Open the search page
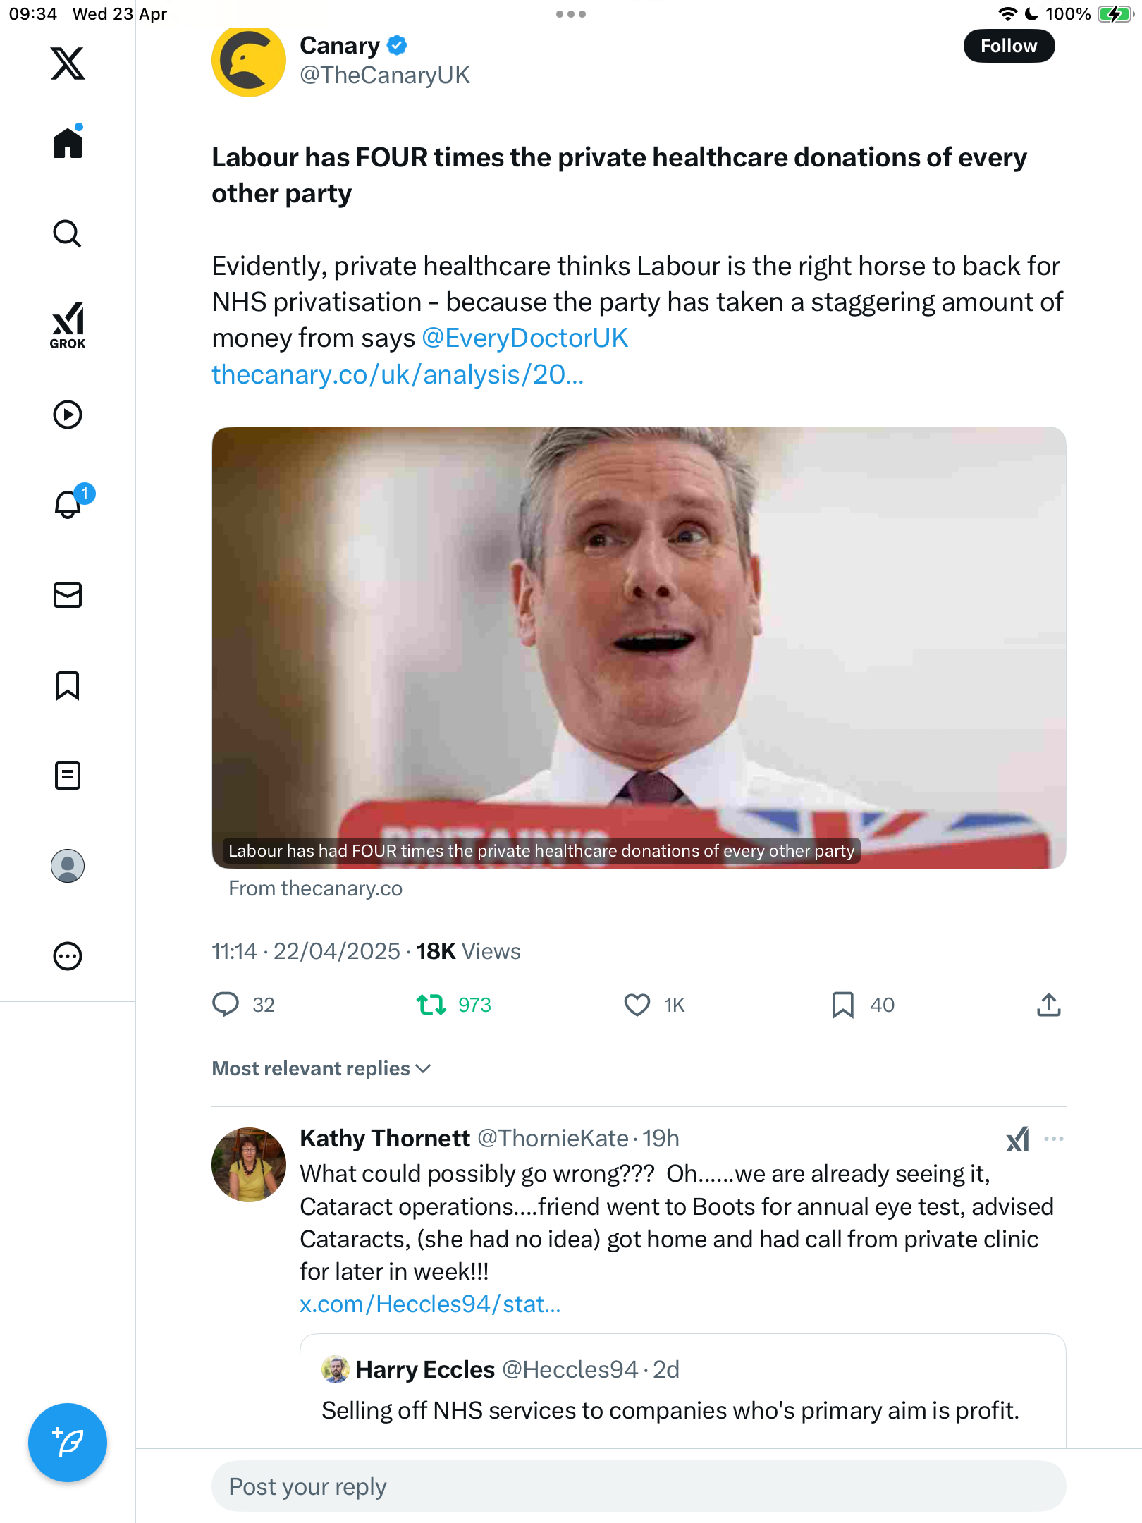The width and height of the screenshot is (1142, 1523). (x=68, y=234)
